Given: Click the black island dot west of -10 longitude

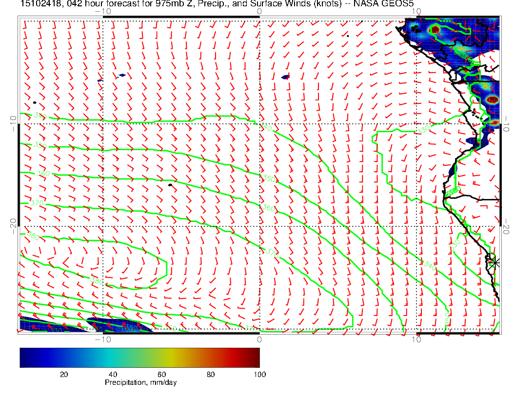Looking at the screenshot, I should tap(35, 102).
